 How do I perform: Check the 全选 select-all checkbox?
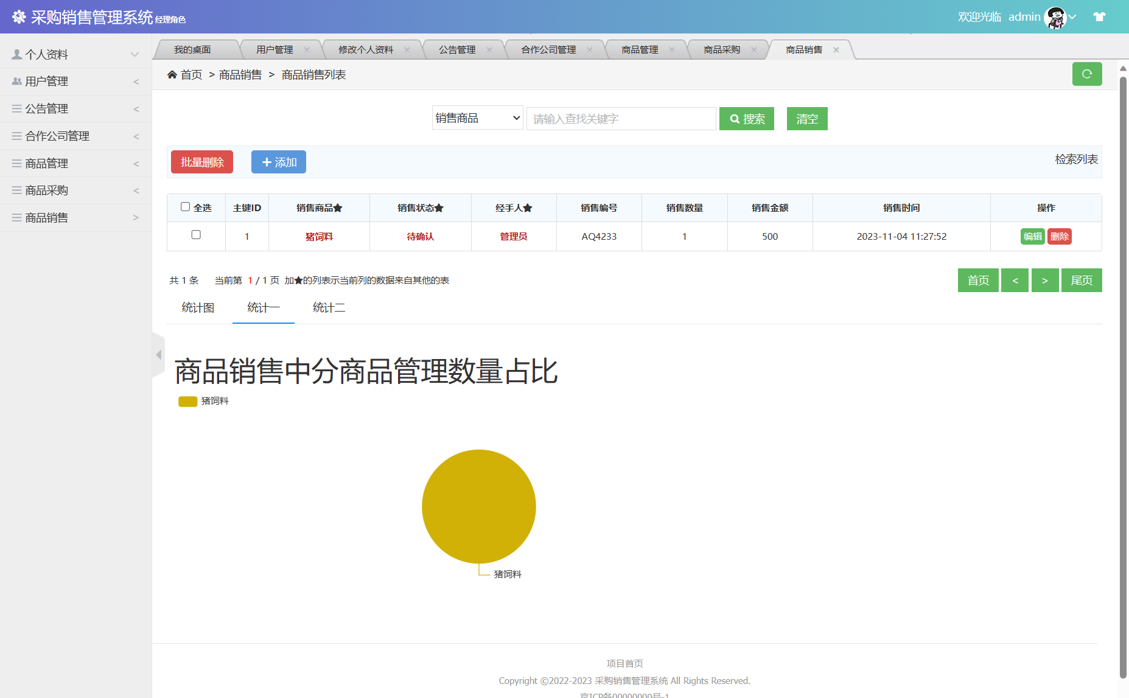186,207
